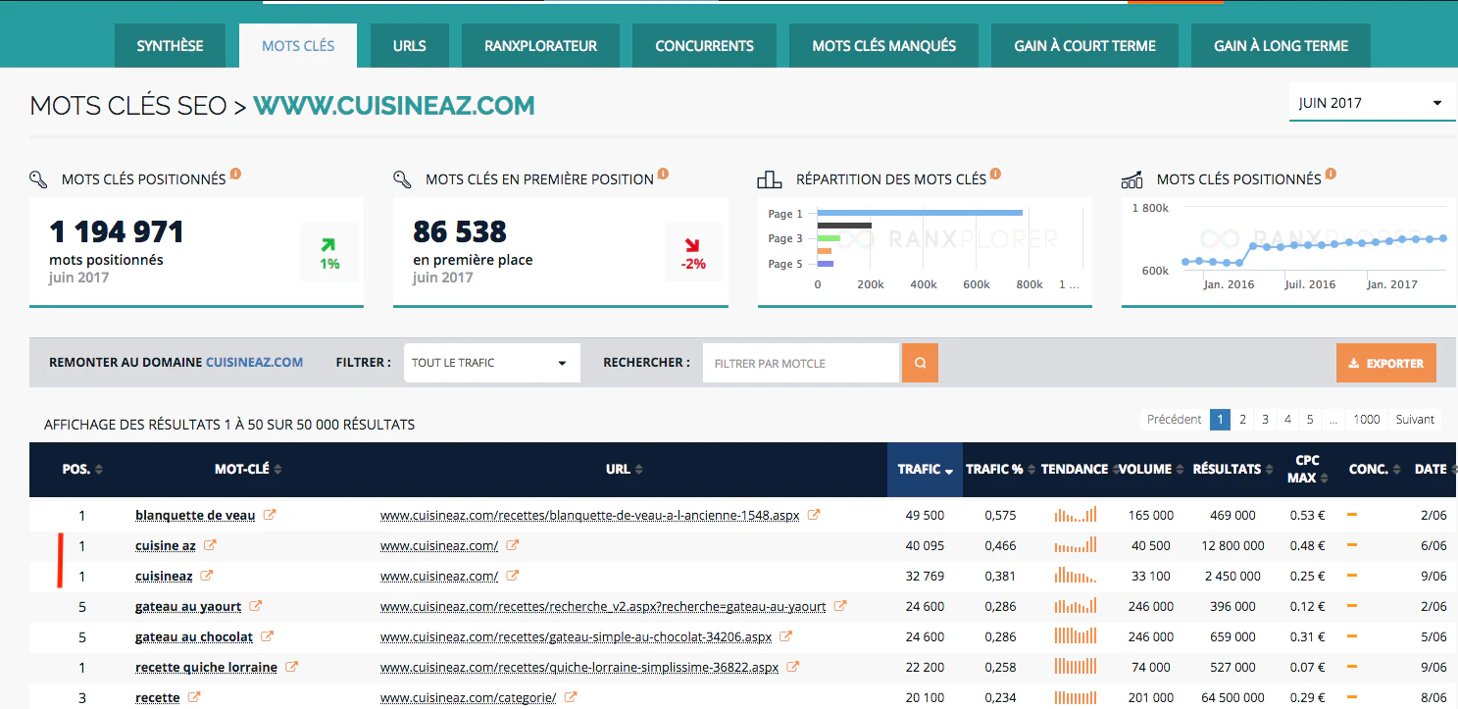Open the recette quiche lorraine keyword link
Screen dimensions: 1458x709
pyautogui.click(x=206, y=668)
